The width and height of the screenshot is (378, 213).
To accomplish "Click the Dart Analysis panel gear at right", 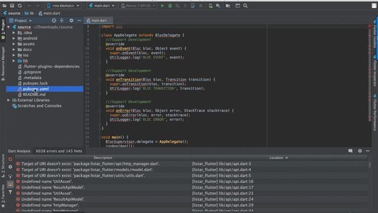I will click(360, 151).
